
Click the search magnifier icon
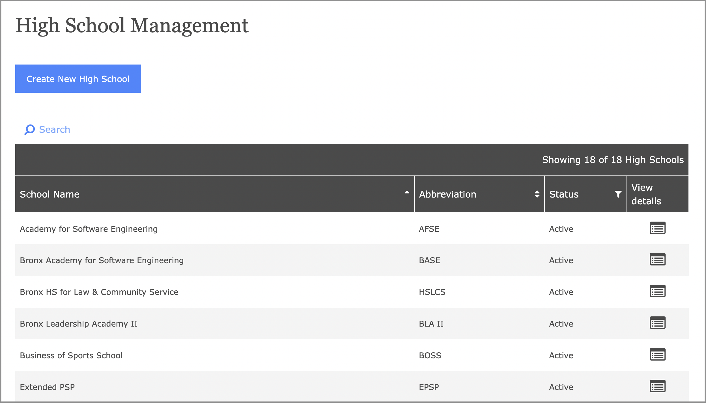(29, 130)
